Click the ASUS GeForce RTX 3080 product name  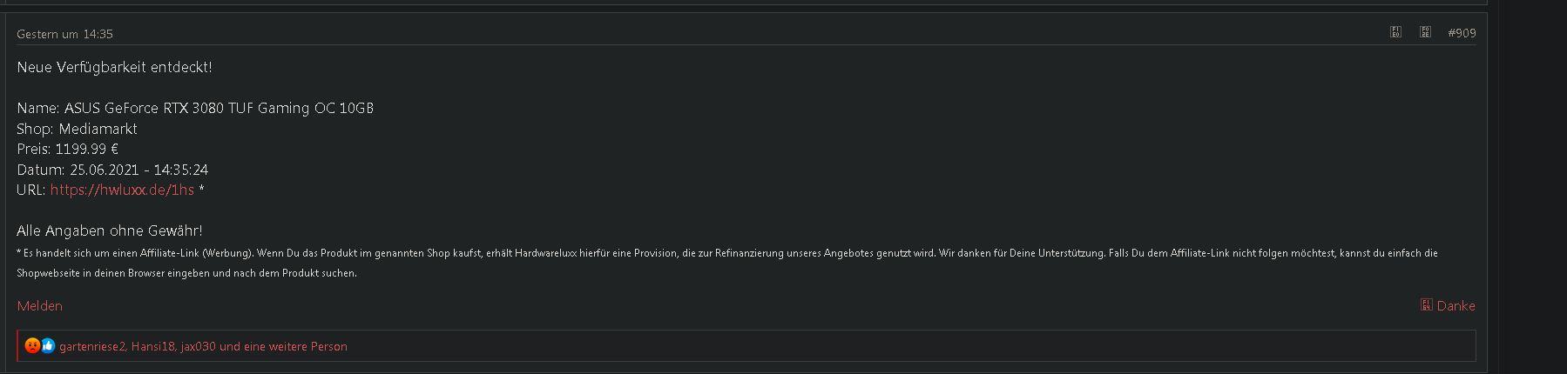point(218,108)
